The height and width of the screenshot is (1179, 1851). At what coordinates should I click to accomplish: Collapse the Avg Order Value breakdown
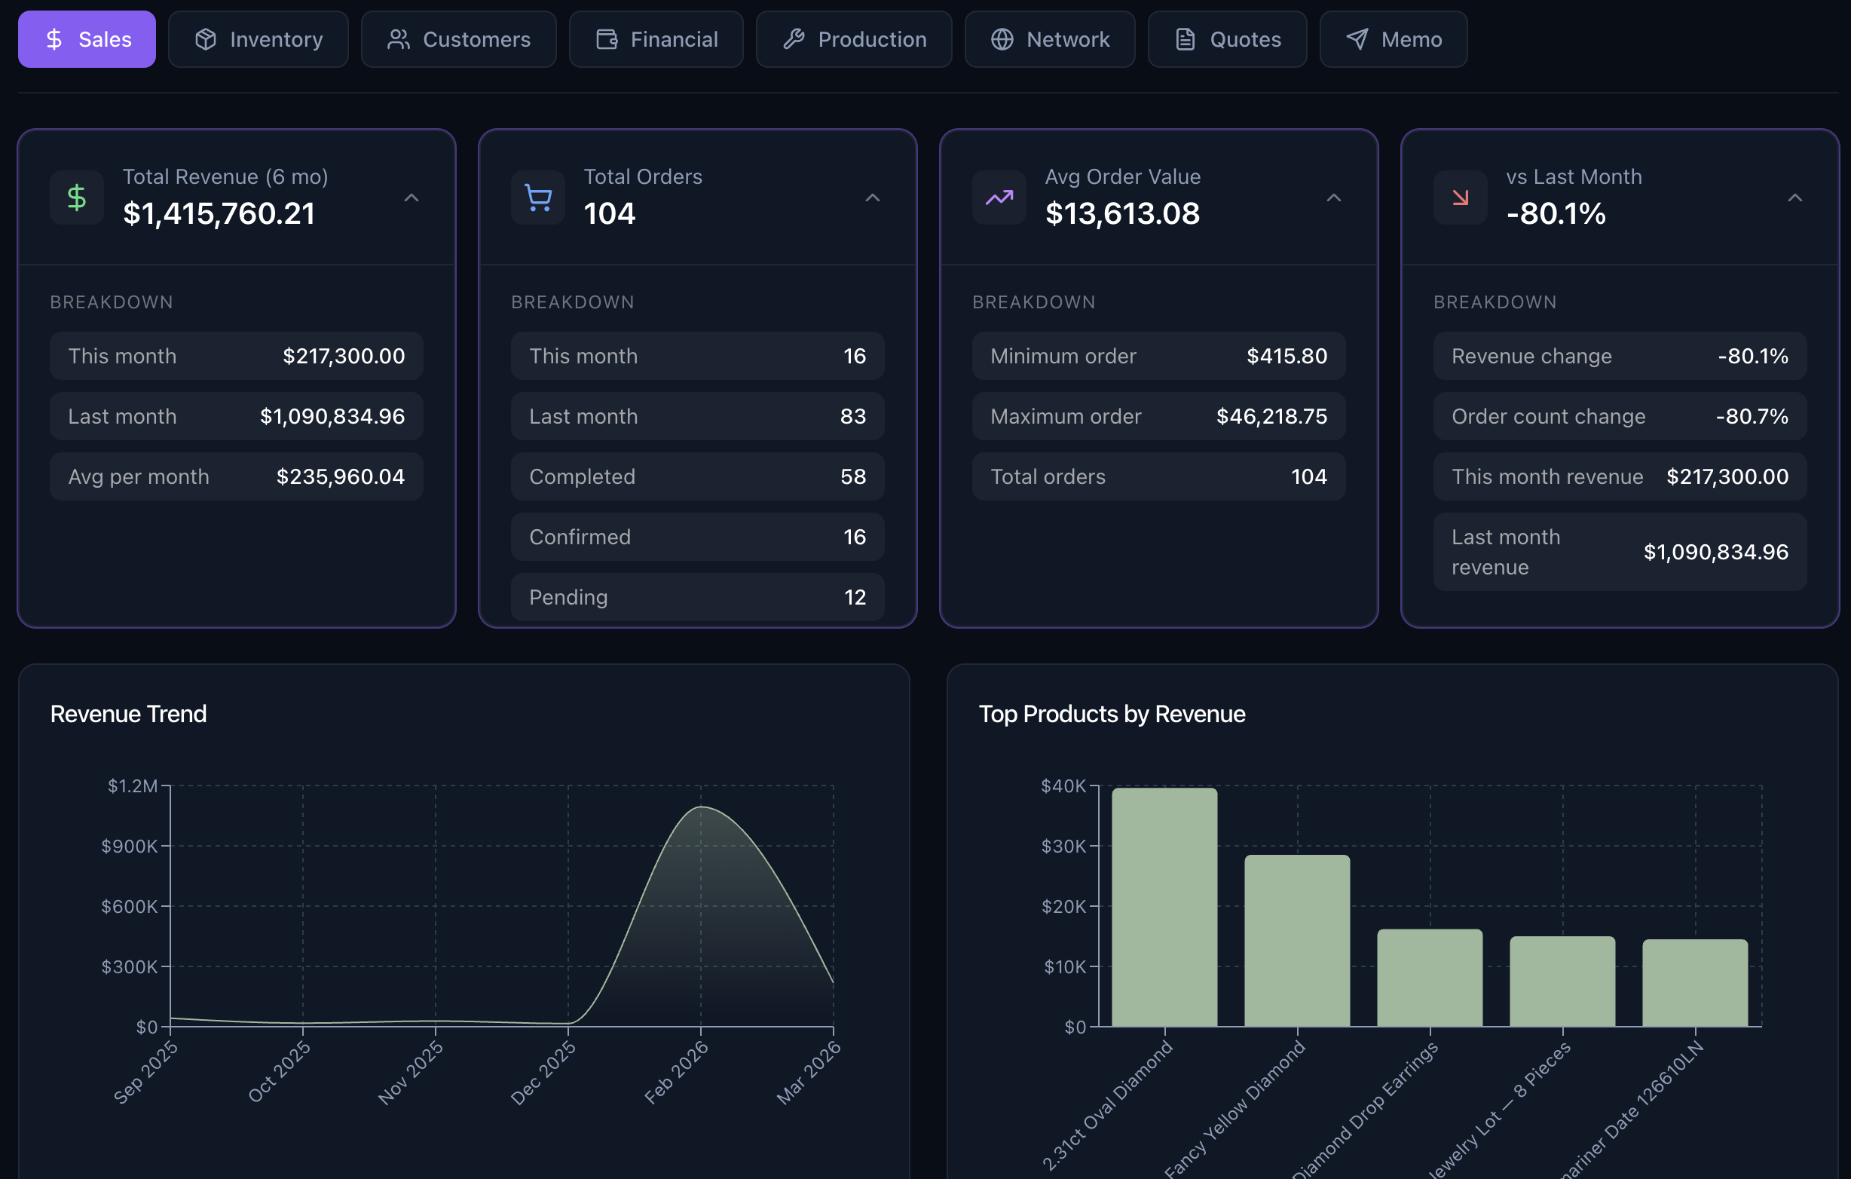[x=1334, y=198]
